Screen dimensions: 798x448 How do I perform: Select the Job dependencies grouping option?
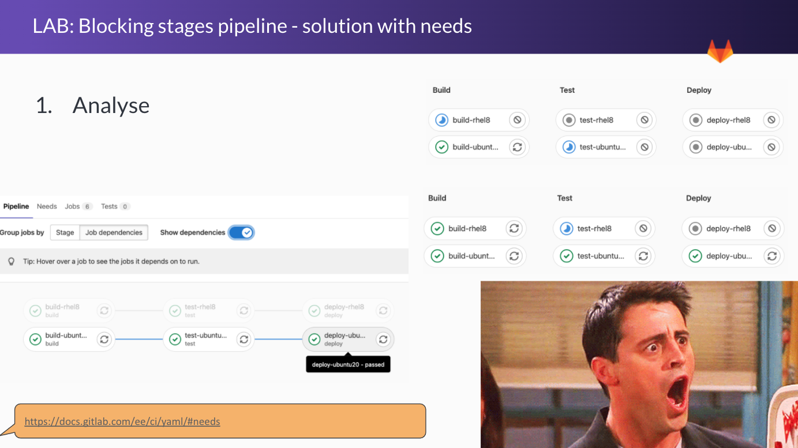coord(114,232)
